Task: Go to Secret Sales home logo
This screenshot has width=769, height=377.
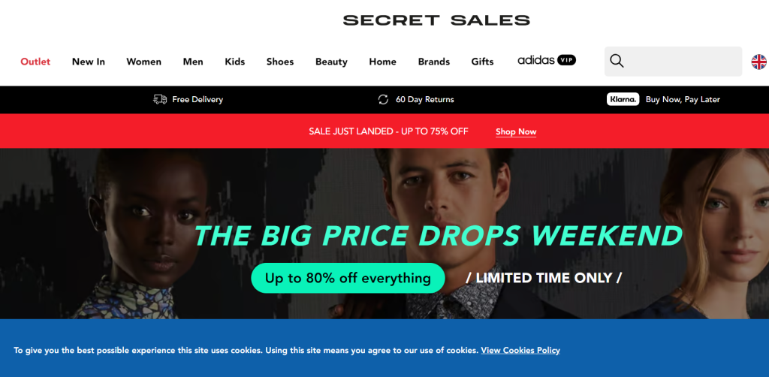Action: (436, 20)
